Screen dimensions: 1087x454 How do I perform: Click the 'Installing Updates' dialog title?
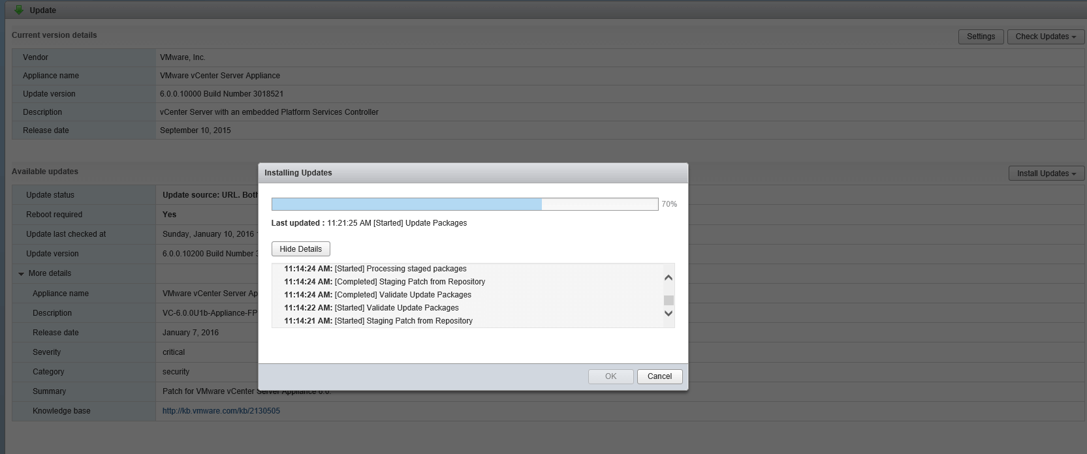298,173
